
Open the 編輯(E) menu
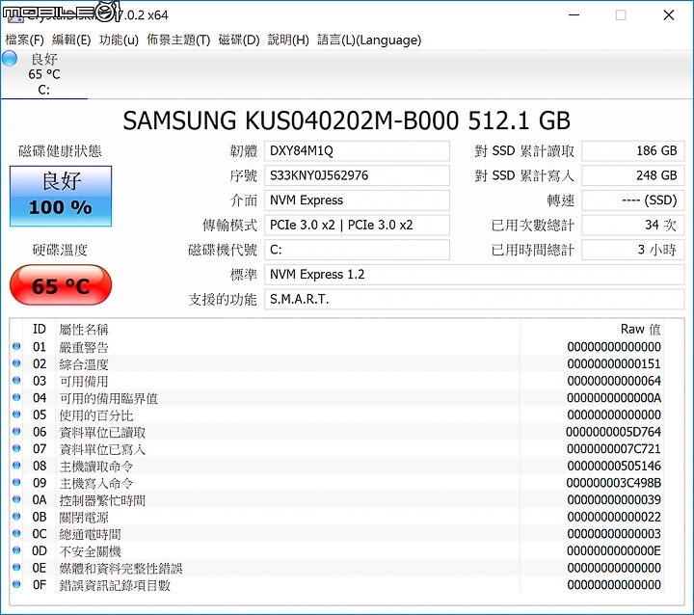coord(71,40)
